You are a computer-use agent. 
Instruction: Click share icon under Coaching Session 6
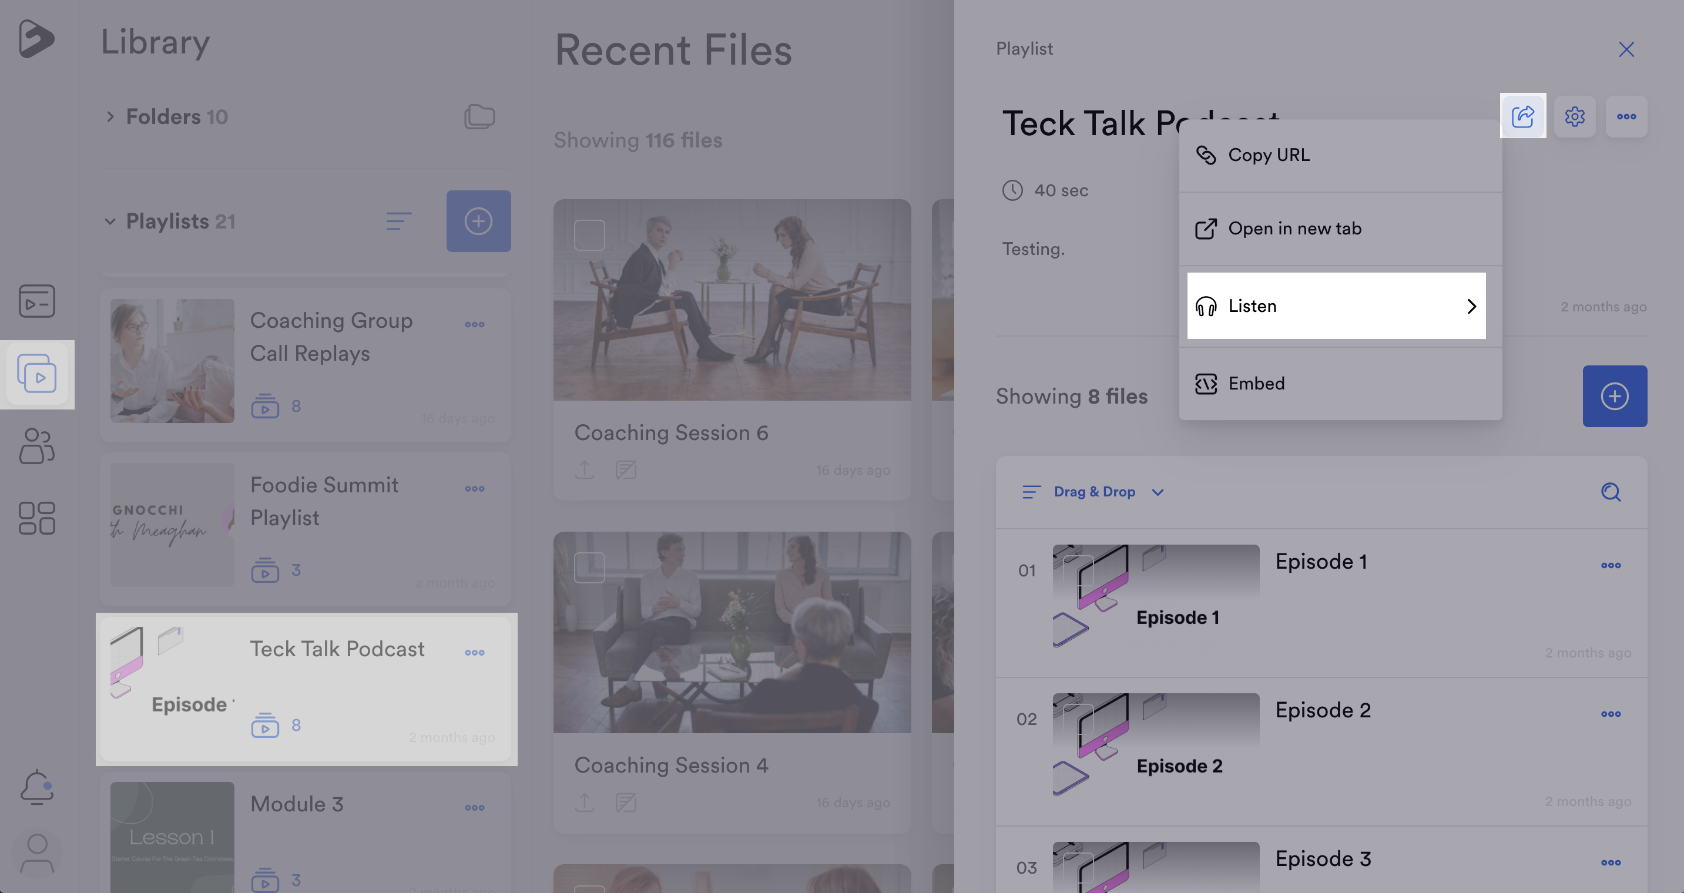point(585,469)
